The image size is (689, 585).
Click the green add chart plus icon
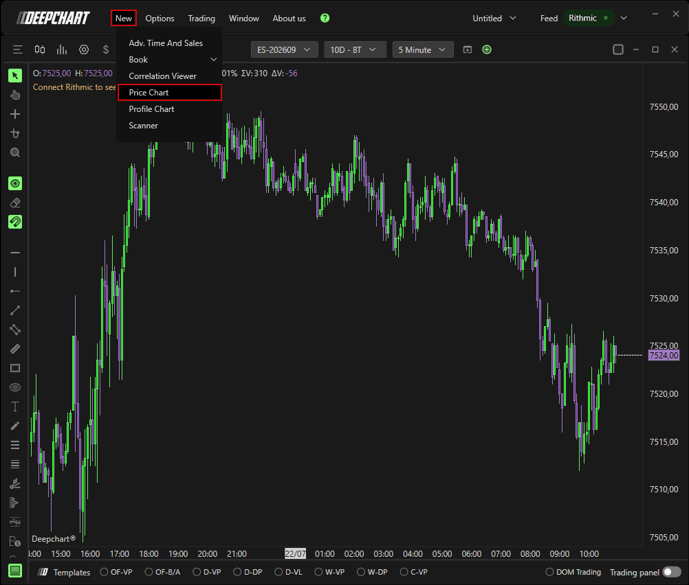click(487, 49)
